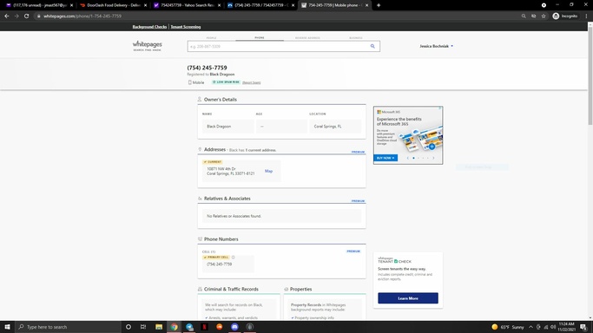This screenshot has height=333, width=593.
Task: Click Learn More in Tenant Check ad
Action: coord(408,298)
